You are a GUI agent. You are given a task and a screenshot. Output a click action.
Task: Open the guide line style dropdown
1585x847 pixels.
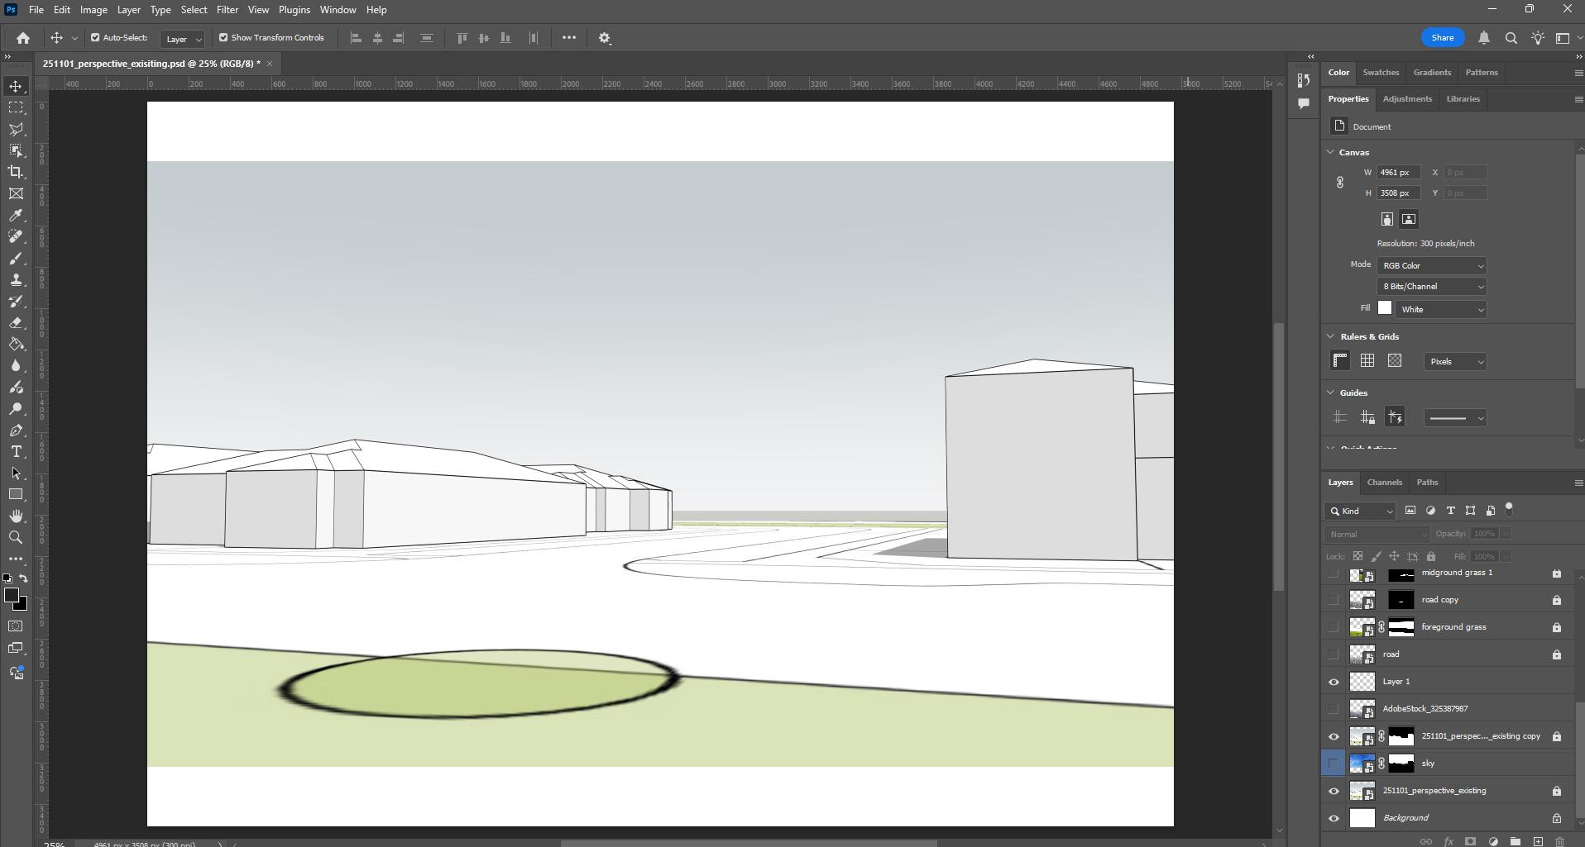coord(1455,418)
